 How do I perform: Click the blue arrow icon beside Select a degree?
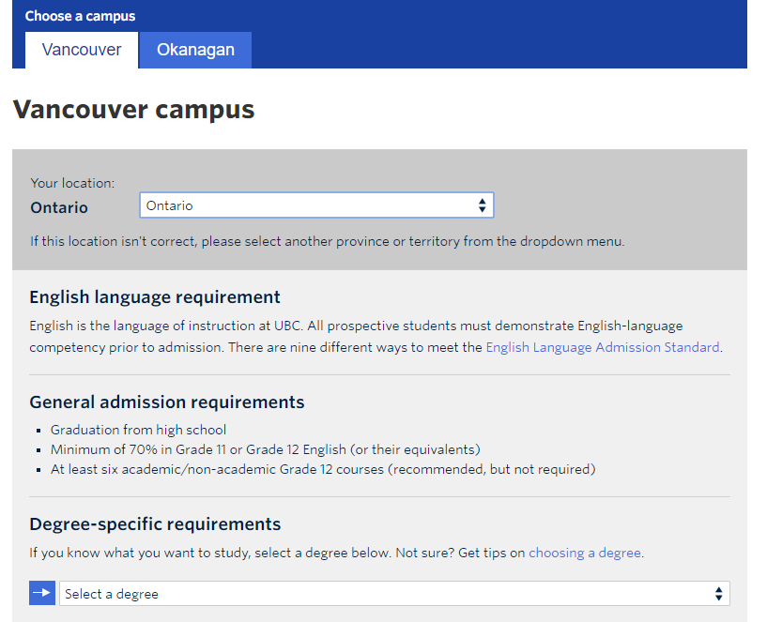(x=42, y=593)
